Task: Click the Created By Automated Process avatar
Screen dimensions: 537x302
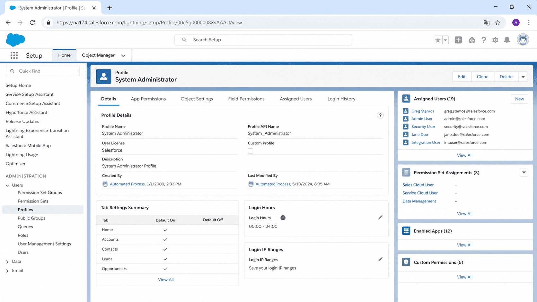Action: pos(105,184)
